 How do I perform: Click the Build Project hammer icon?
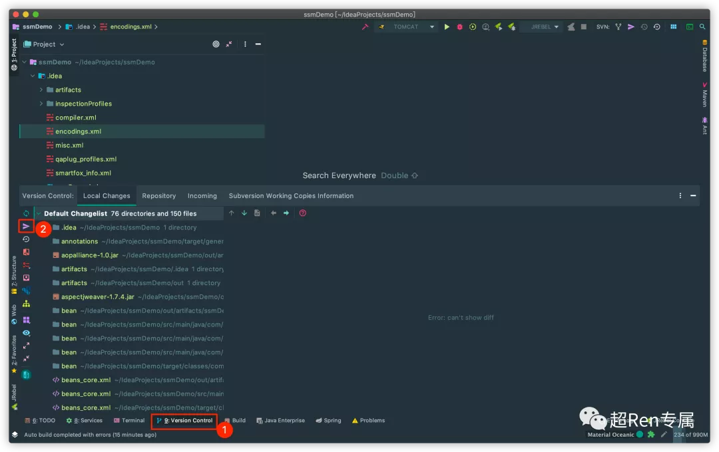click(x=365, y=27)
